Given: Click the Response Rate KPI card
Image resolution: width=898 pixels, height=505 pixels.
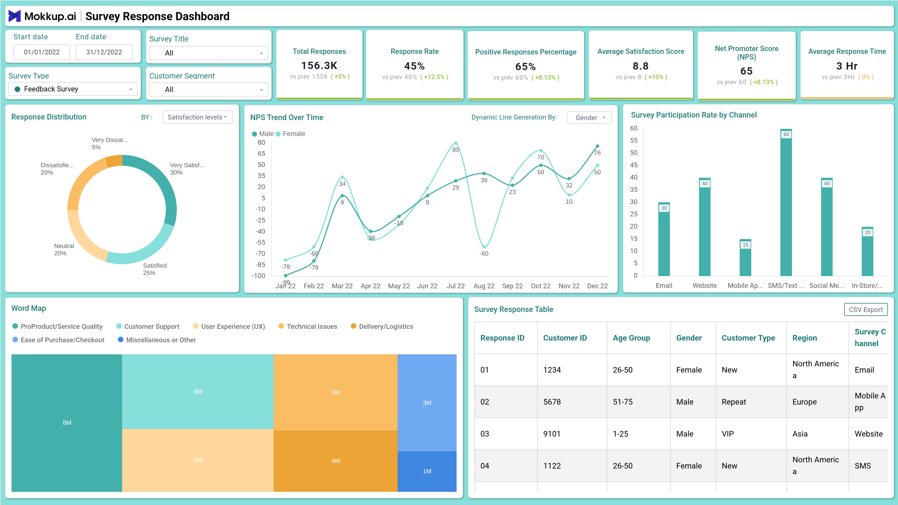Looking at the screenshot, I should pyautogui.click(x=414, y=65).
